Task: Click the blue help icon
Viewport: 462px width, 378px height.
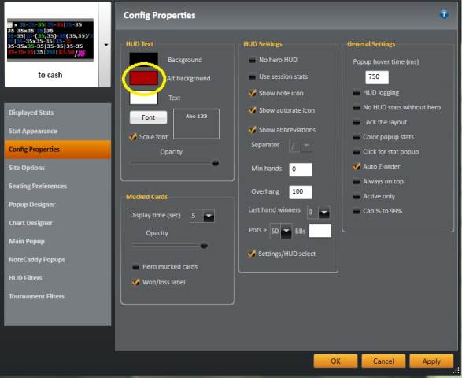Action: 444,14
